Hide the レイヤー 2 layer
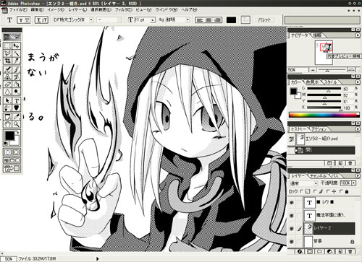Image resolution: width=362 pixels, height=262 pixels. click(292, 228)
